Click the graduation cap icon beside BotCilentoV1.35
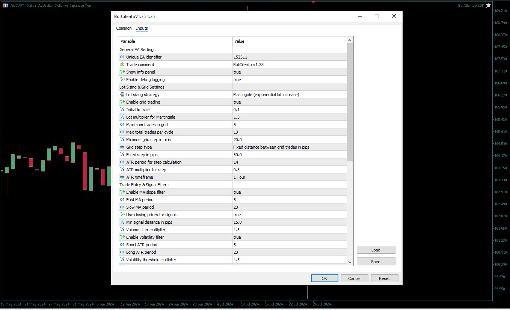 488,5
